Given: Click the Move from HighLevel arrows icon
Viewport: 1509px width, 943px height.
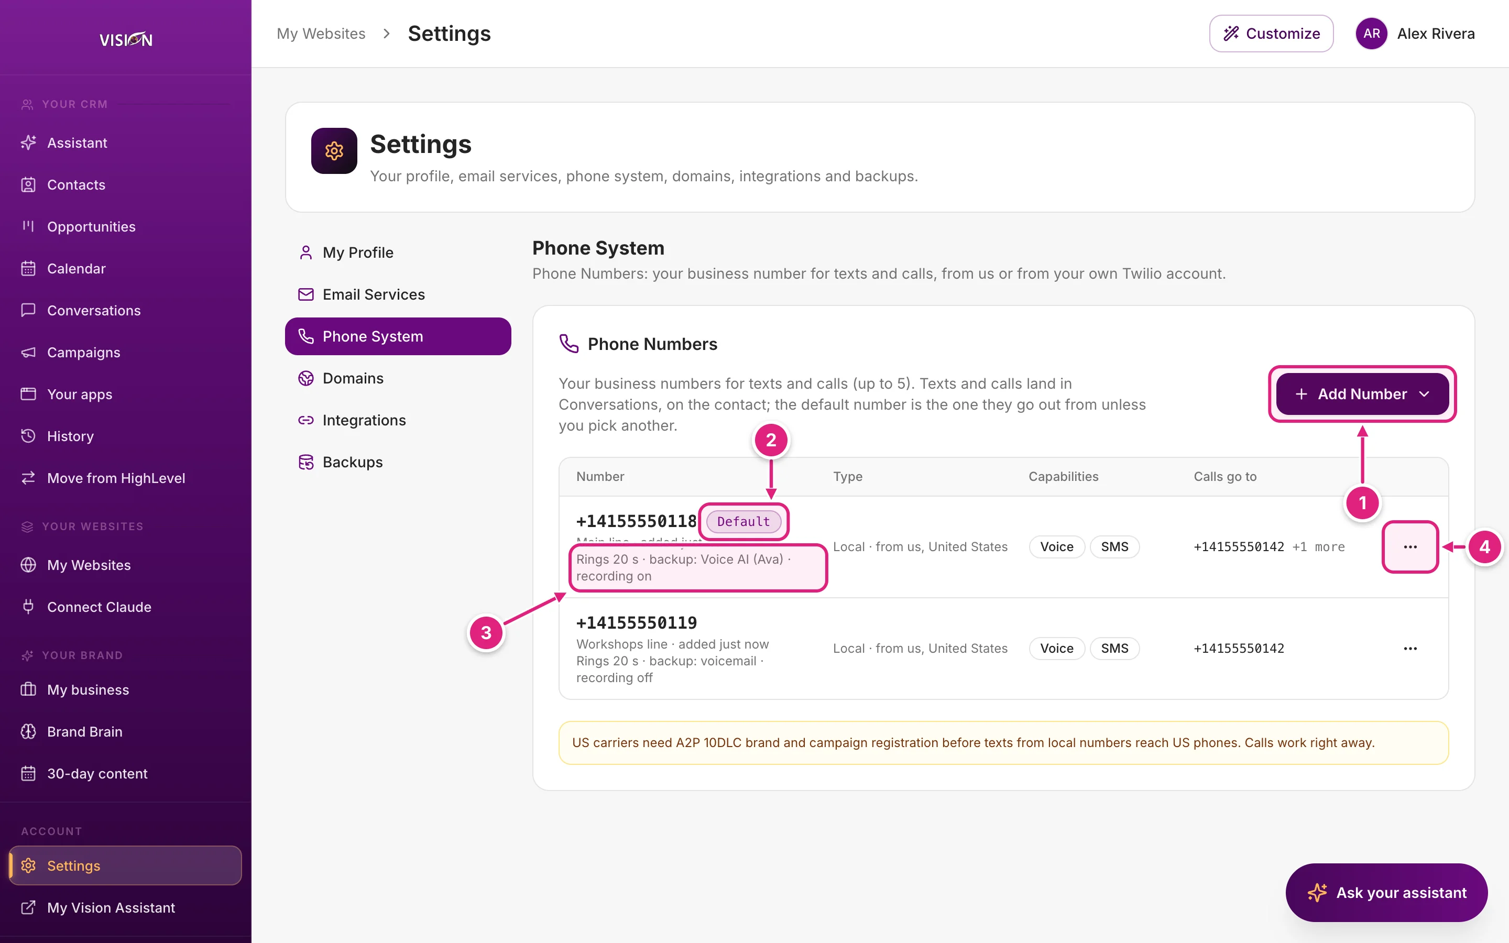Looking at the screenshot, I should [x=28, y=478].
